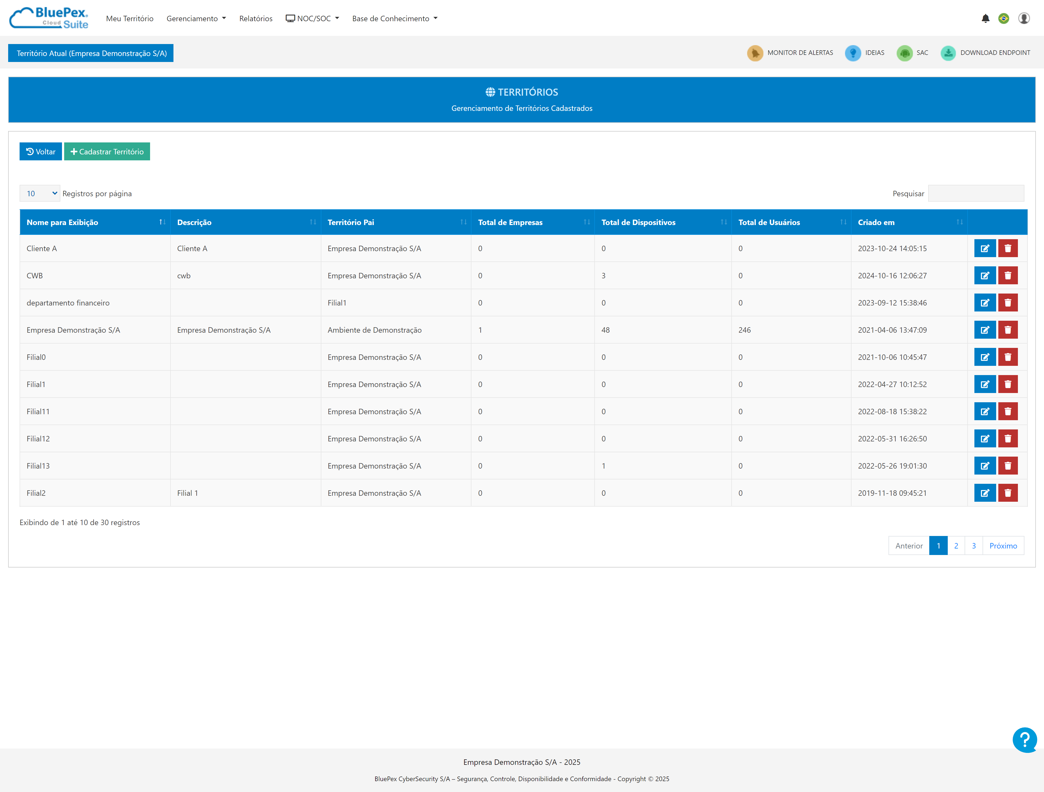Delete the Filial12 territory
Screen dimensions: 1044x792
(1008, 438)
